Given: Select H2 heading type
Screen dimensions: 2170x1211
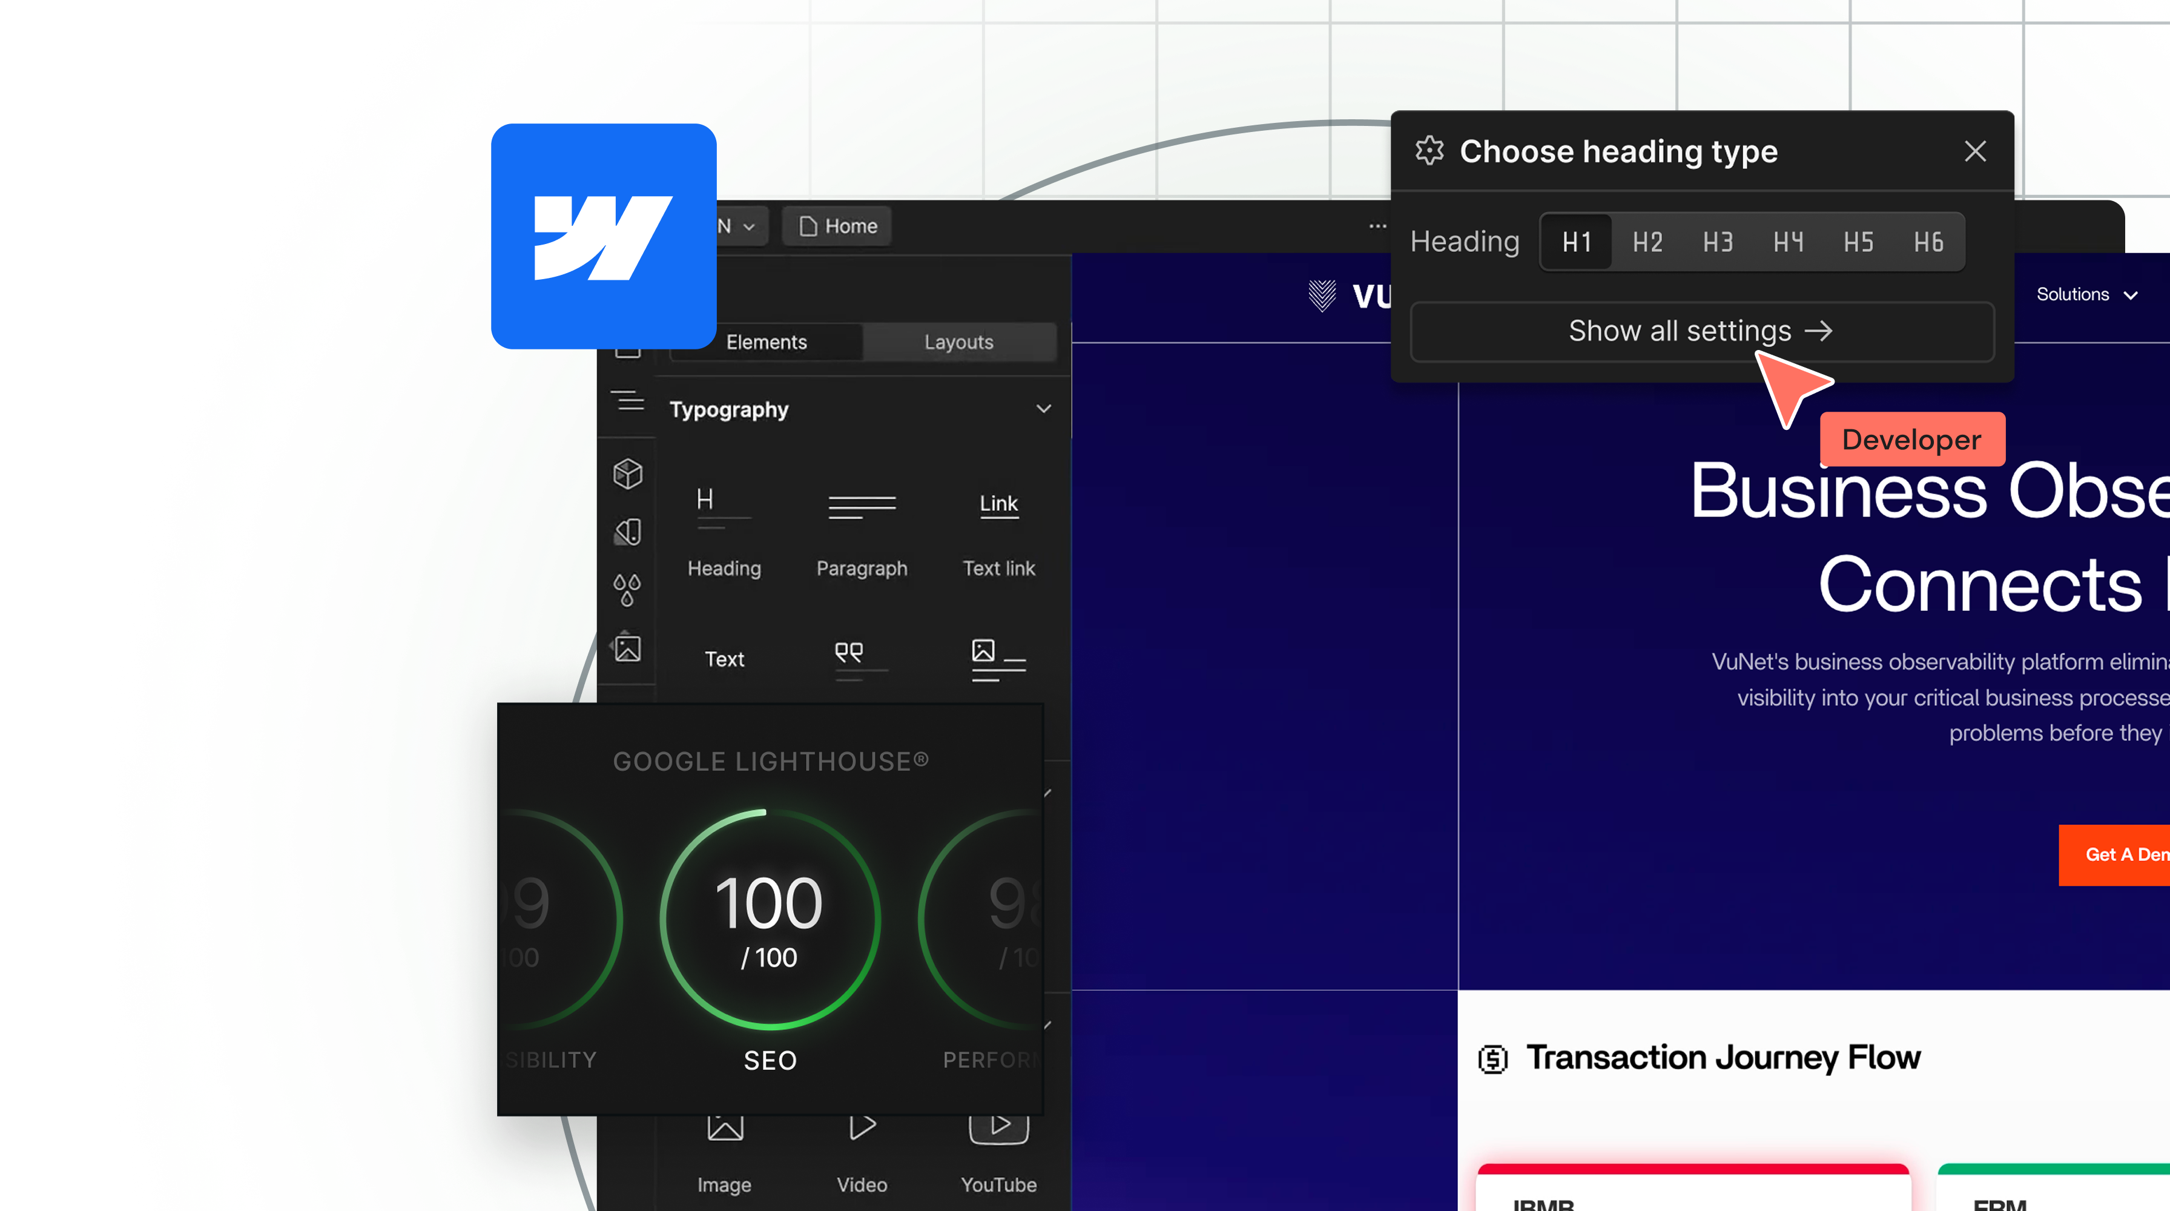Looking at the screenshot, I should [1647, 243].
